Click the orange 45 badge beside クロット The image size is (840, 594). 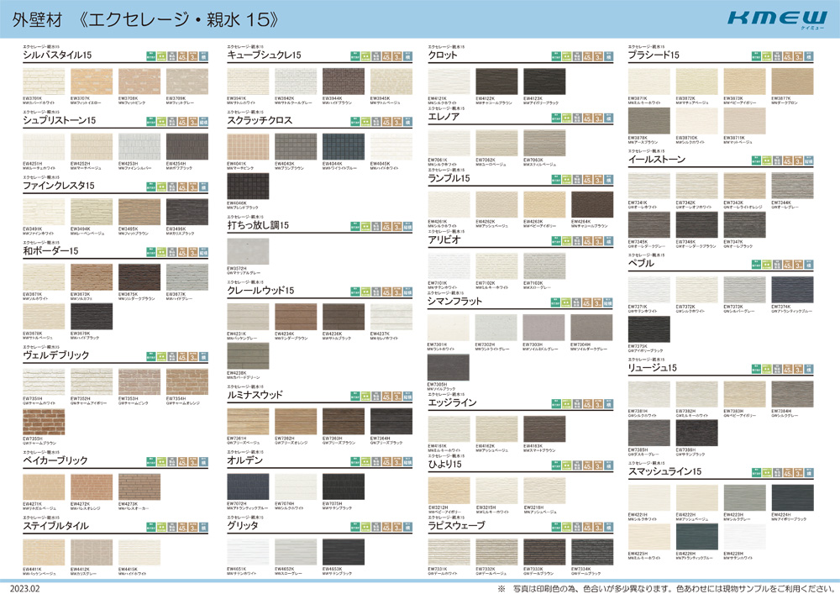[588, 56]
